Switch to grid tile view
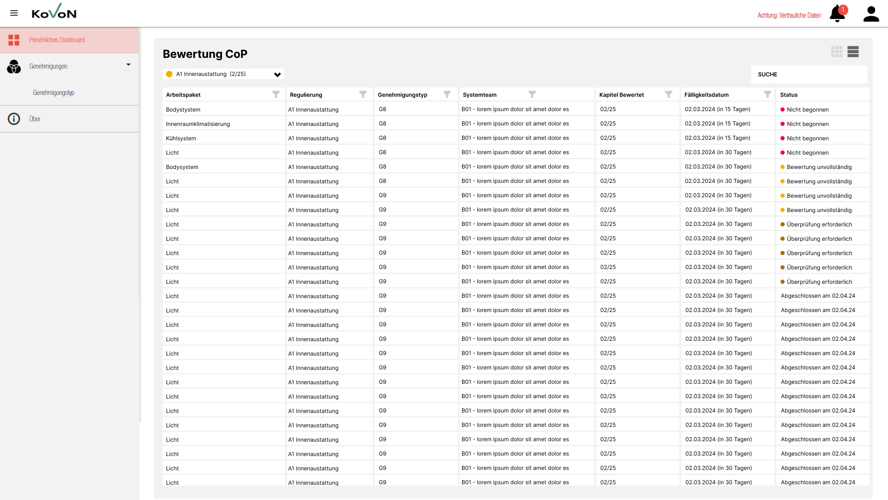The image size is (888, 500). point(837,51)
